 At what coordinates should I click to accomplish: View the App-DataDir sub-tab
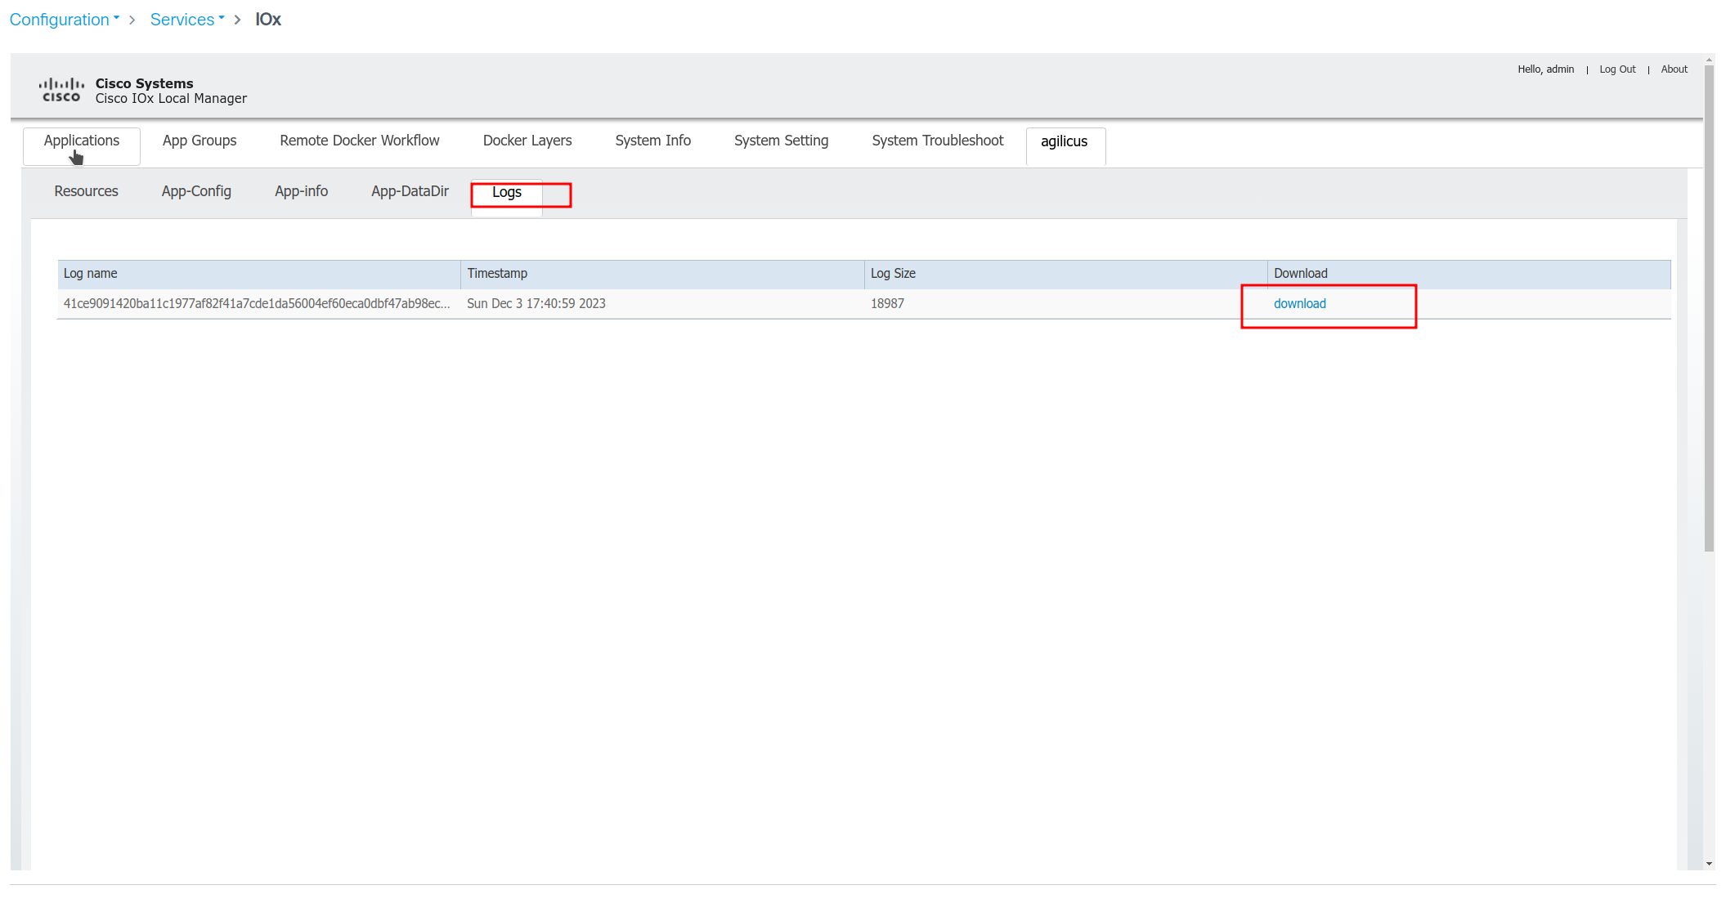click(x=410, y=191)
